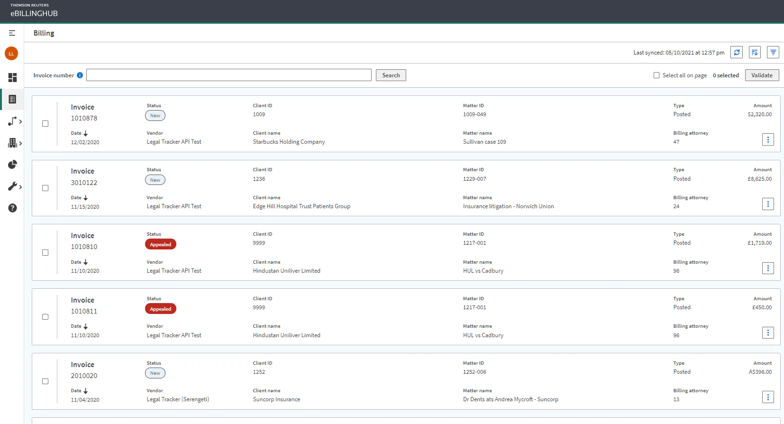Open the three-dot menu for invoice 3010122
The image size is (784, 424).
click(x=768, y=204)
